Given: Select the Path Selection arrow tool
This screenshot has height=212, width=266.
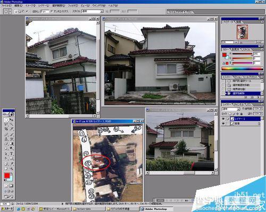Looking at the screenshot, I should [x=6, y=154].
